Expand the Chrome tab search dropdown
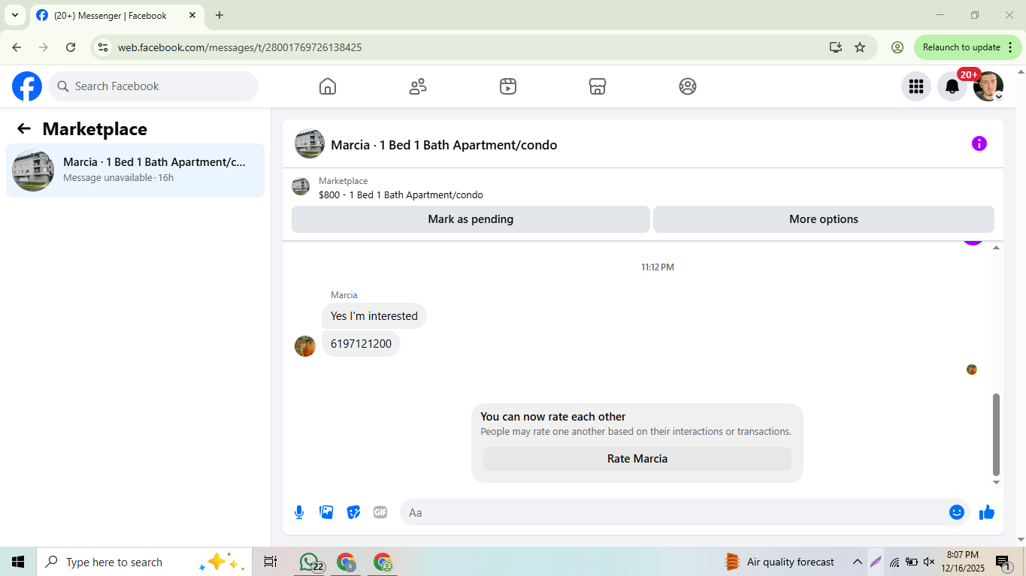The image size is (1026, 576). click(x=14, y=15)
